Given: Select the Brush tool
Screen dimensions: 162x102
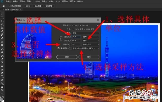Looking at the screenshot, I should tap(2, 49).
